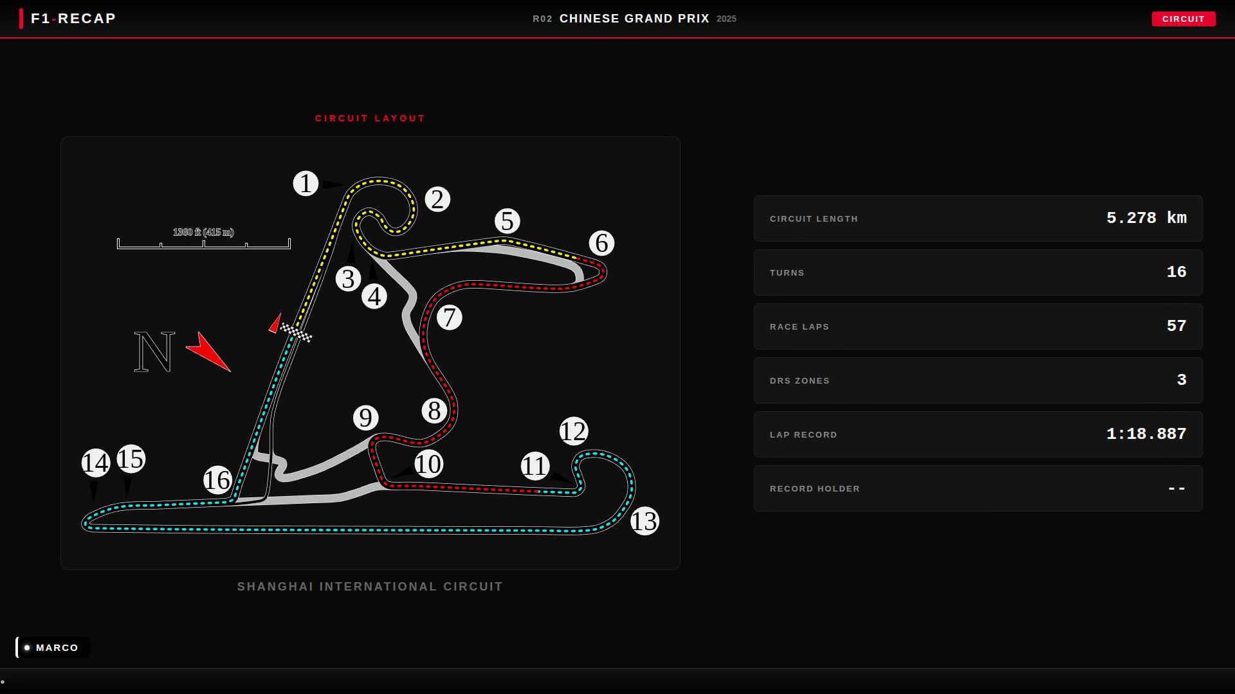This screenshot has width=1235, height=694.
Task: Select the DRS Zones stat card
Action: [978, 380]
